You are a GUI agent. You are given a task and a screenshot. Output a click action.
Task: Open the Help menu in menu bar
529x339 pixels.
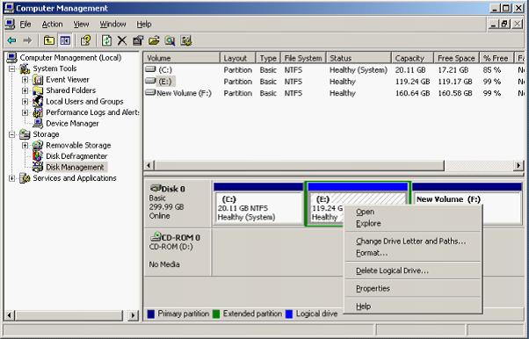point(144,25)
